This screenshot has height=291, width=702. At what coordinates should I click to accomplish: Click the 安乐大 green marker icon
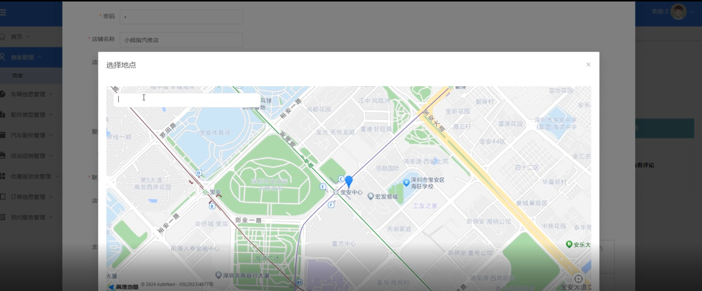569,244
